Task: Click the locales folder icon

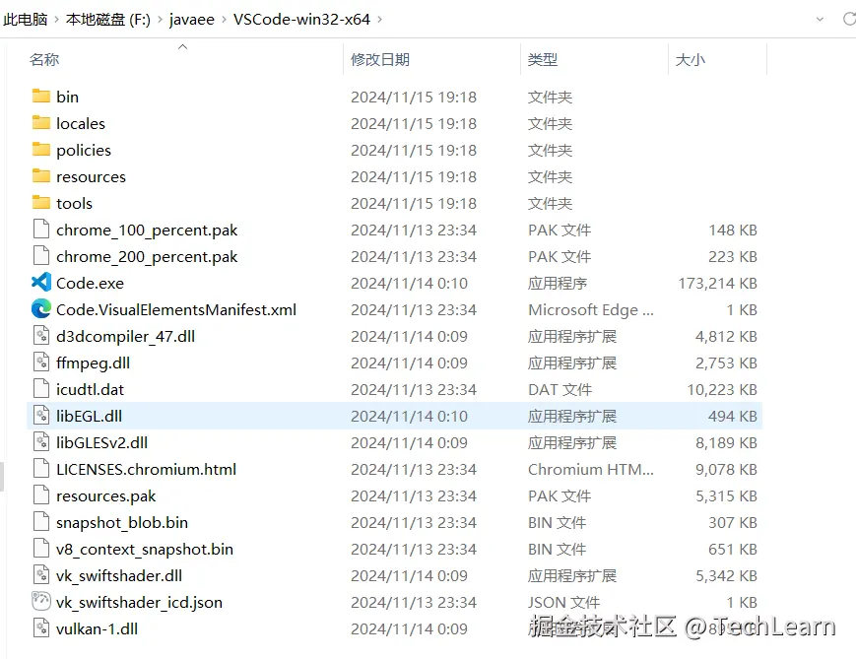Action: [41, 122]
